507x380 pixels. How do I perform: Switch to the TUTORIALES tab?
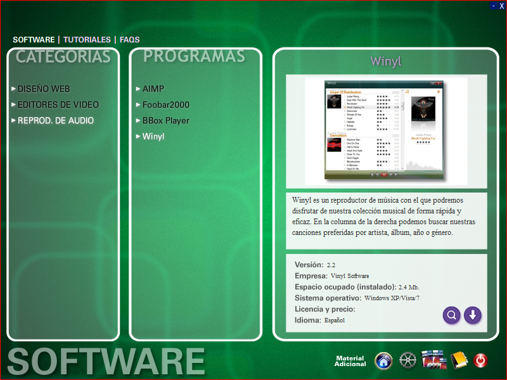click(x=87, y=40)
